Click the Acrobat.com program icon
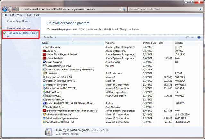The image size is (205, 139). click(44, 47)
